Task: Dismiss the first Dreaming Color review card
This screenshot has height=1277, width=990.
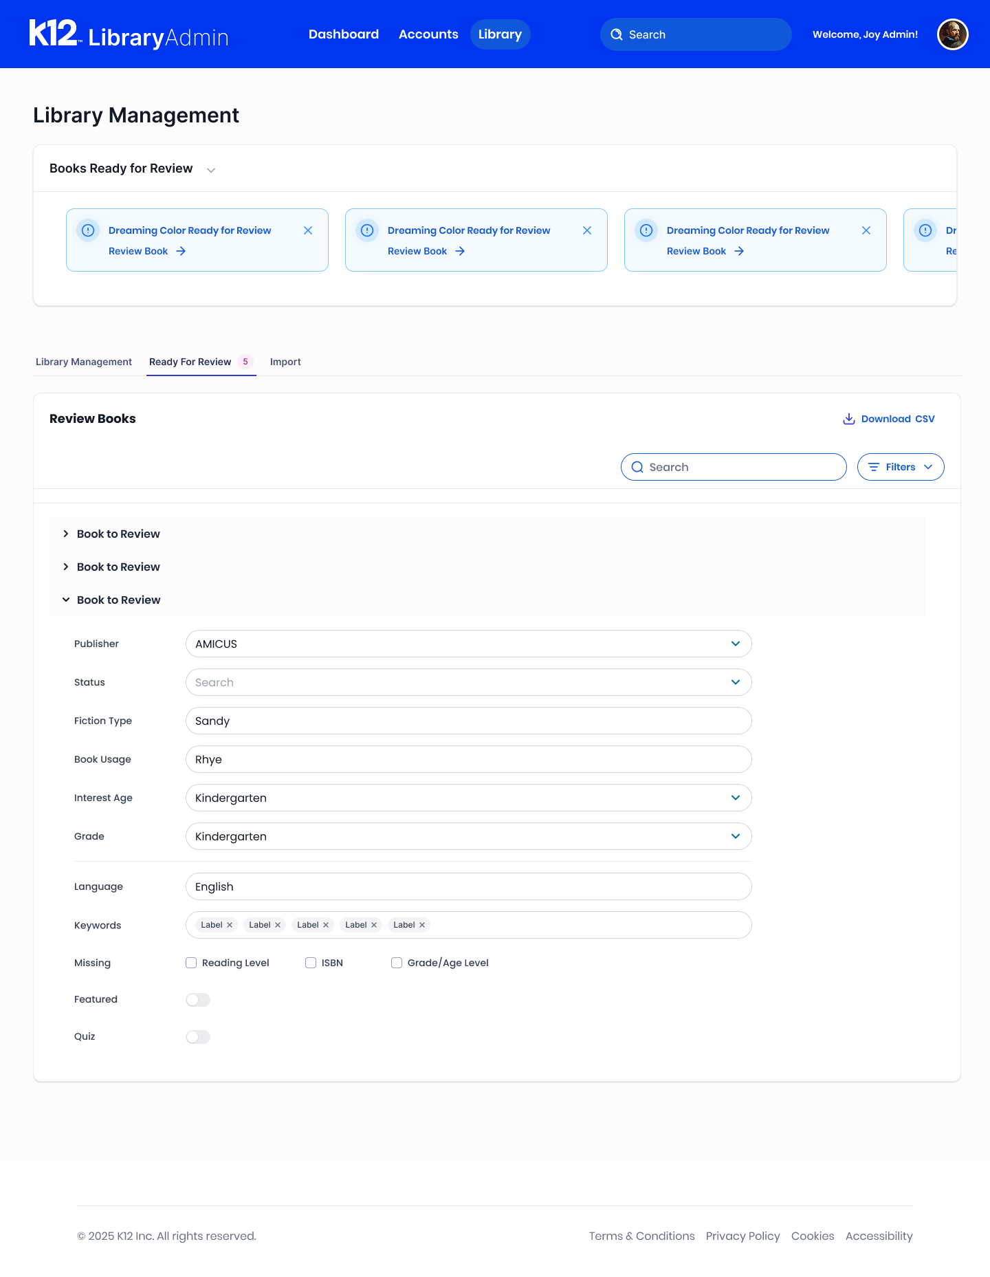Action: point(308,230)
